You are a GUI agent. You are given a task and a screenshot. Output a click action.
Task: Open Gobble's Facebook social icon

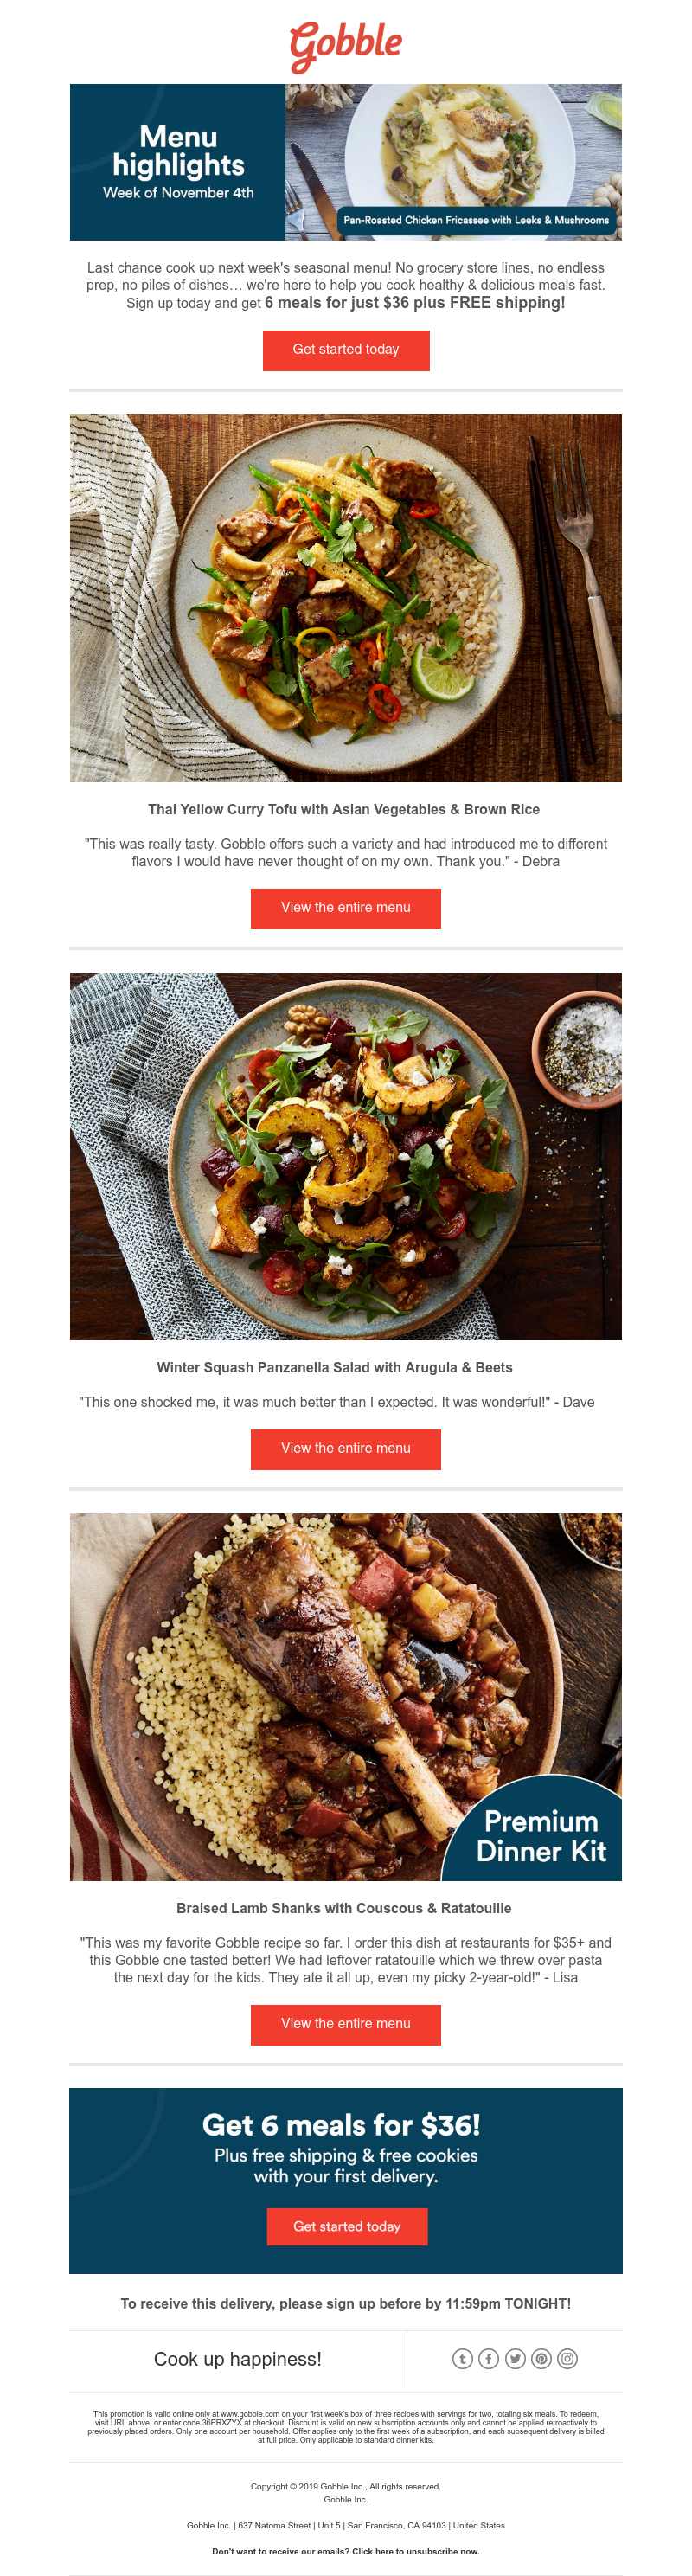pyautogui.click(x=489, y=2359)
